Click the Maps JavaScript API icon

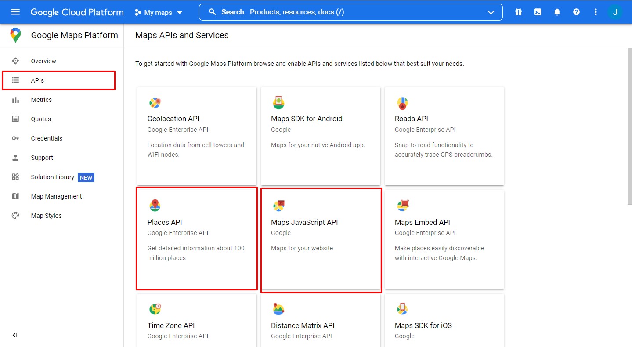278,205
